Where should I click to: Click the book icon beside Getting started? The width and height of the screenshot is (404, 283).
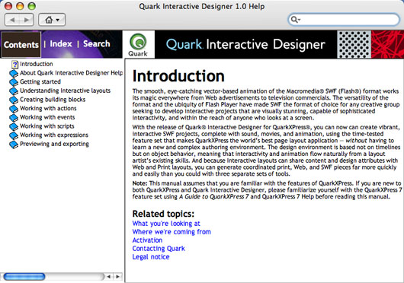point(14,82)
